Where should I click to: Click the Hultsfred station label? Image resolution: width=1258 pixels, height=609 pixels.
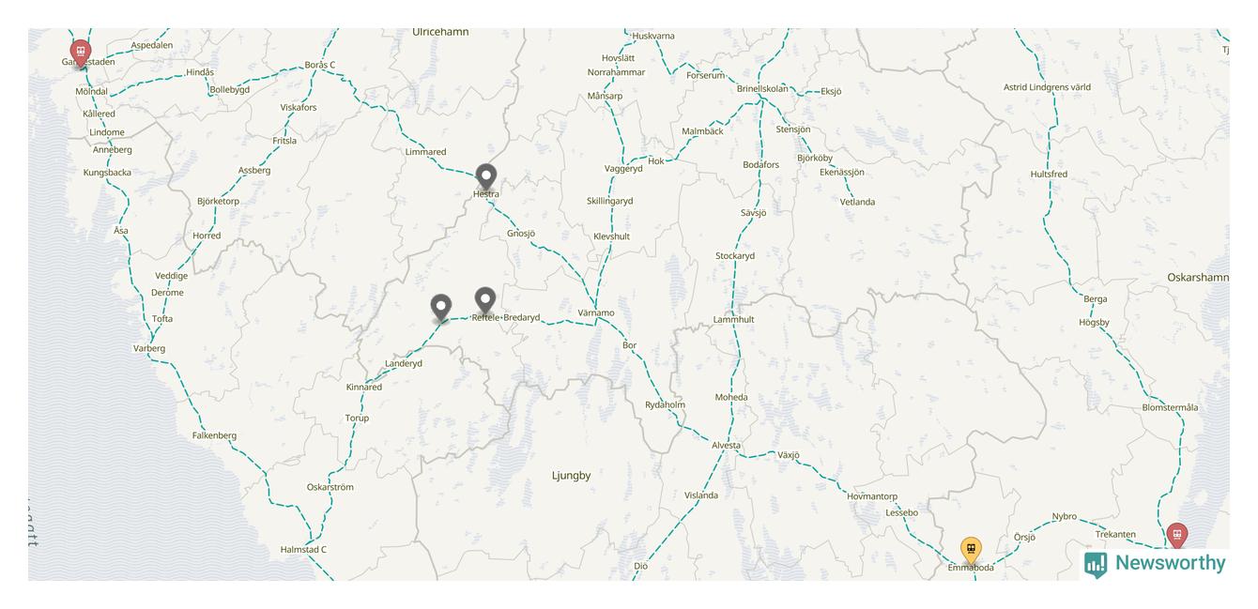point(1049,175)
